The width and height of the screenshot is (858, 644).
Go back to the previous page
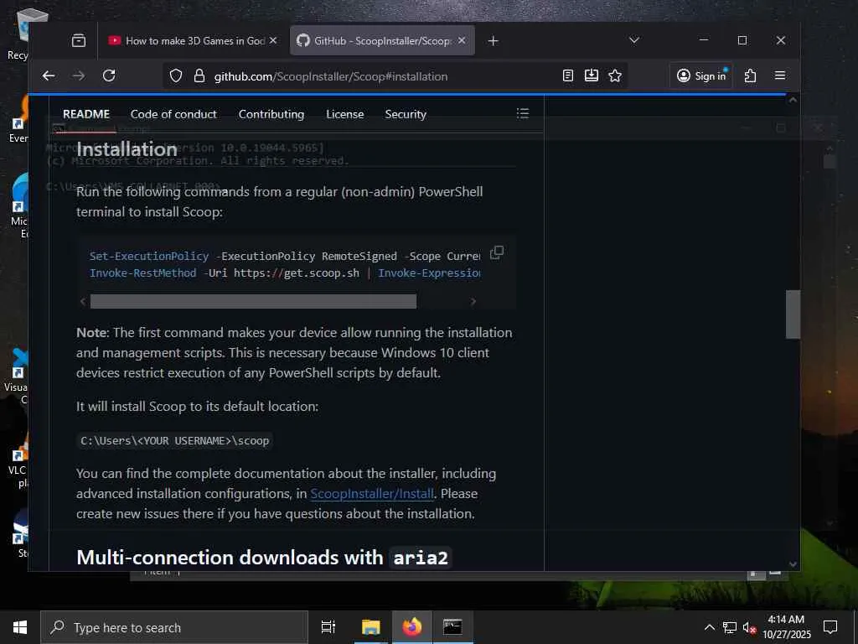(x=49, y=76)
